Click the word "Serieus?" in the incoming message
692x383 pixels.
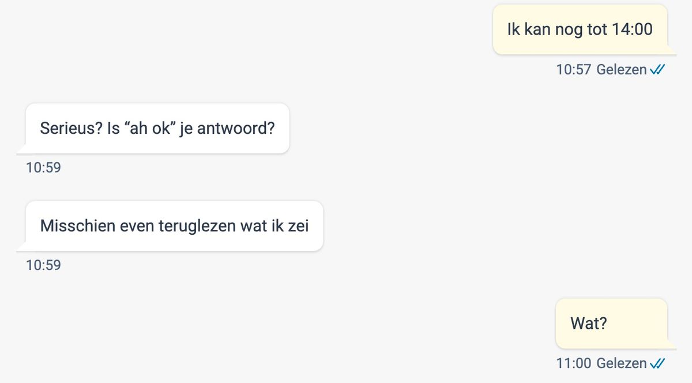pyautogui.click(x=72, y=128)
